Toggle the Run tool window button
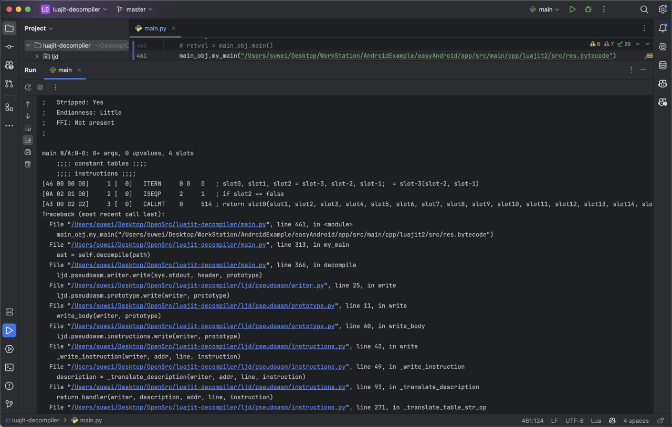Image resolution: width=672 pixels, height=427 pixels. pos(9,330)
